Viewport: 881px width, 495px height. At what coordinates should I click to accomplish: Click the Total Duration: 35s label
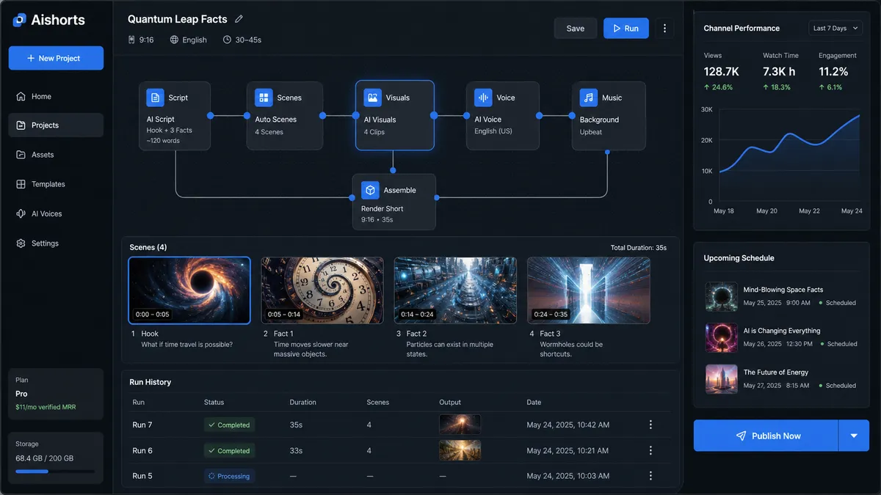639,248
